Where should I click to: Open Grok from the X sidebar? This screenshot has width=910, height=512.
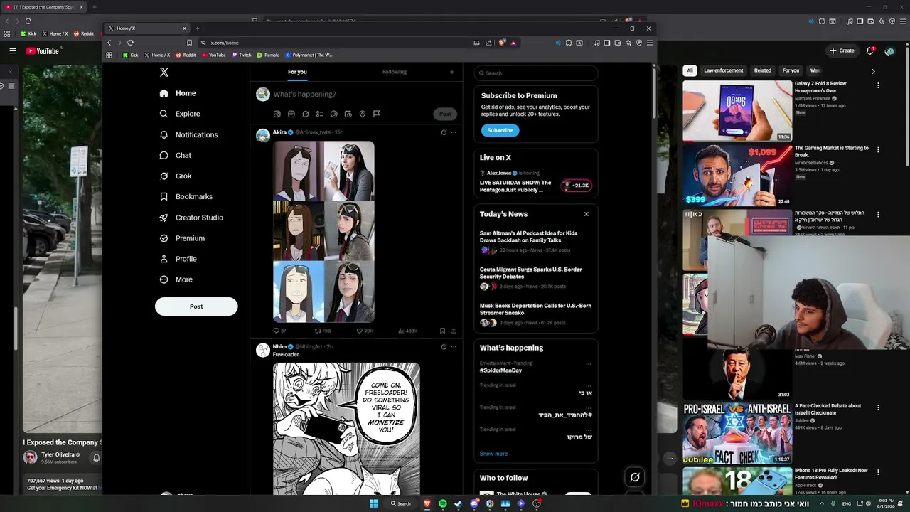pos(176,176)
